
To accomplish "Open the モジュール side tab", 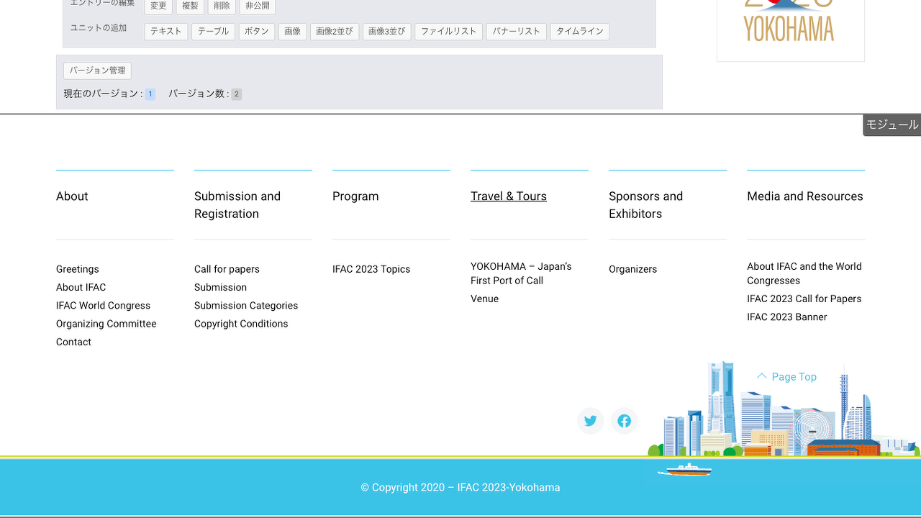I will 891,124.
